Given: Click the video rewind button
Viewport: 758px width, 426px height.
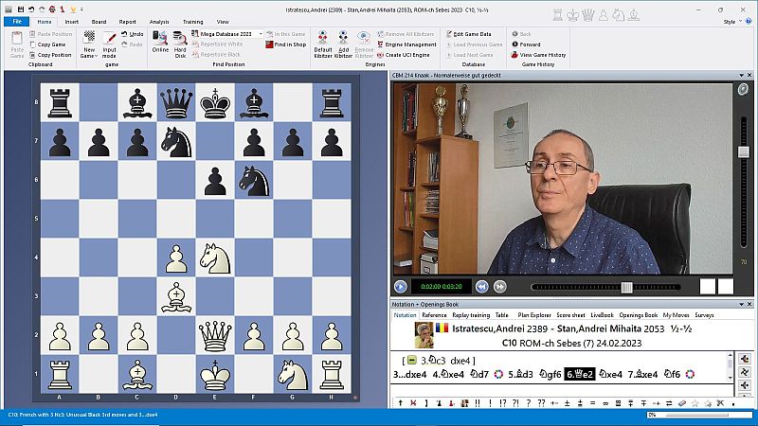Looking at the screenshot, I should 481,286.
